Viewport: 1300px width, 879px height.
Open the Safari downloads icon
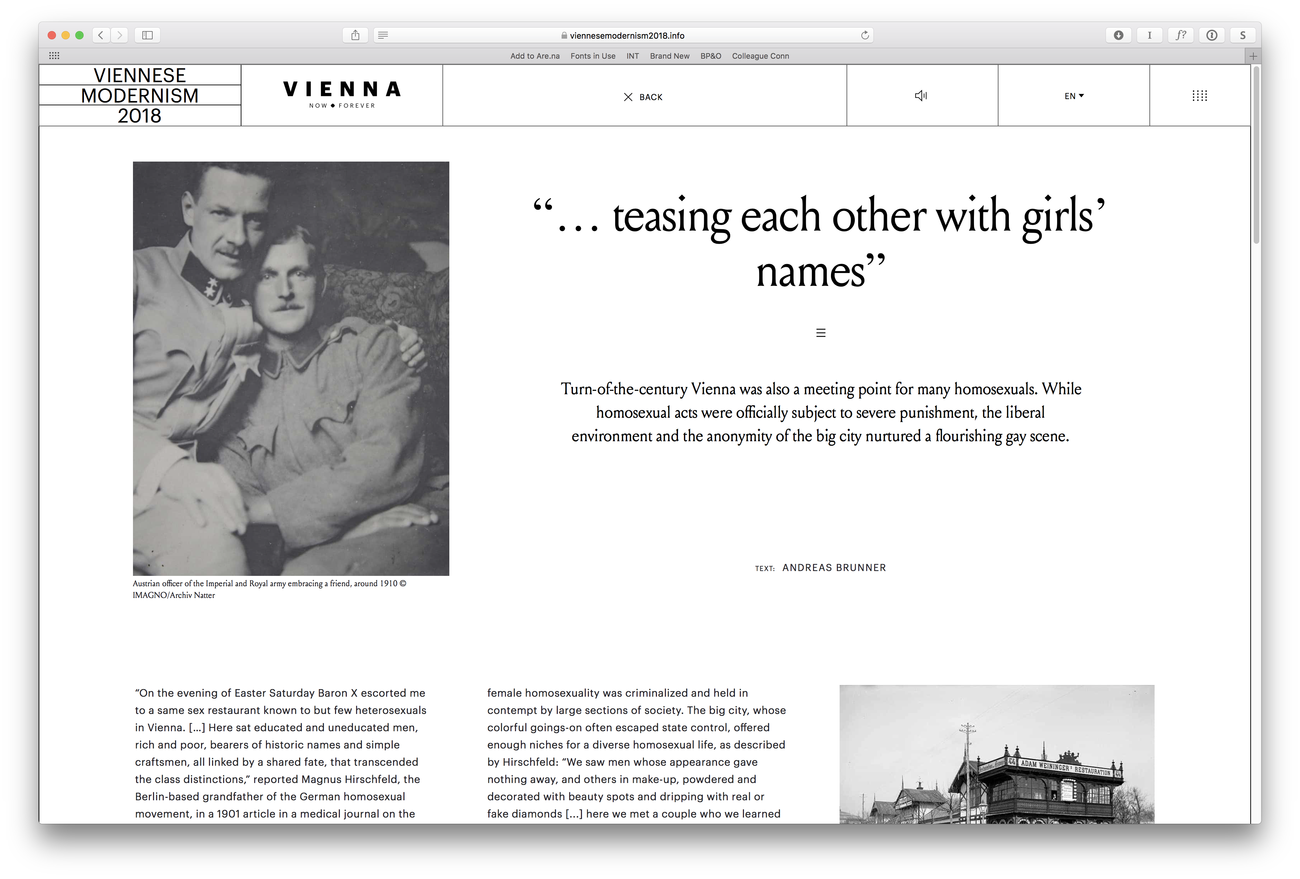[x=1118, y=35]
